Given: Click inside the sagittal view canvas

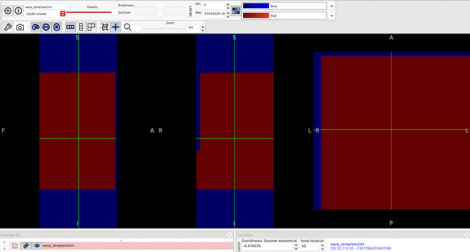Looking at the screenshot, I should click(x=78, y=131).
